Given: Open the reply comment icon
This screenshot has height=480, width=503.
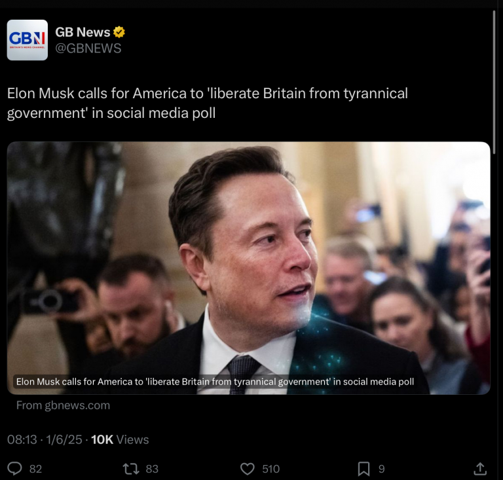Looking at the screenshot, I should tap(15, 468).
